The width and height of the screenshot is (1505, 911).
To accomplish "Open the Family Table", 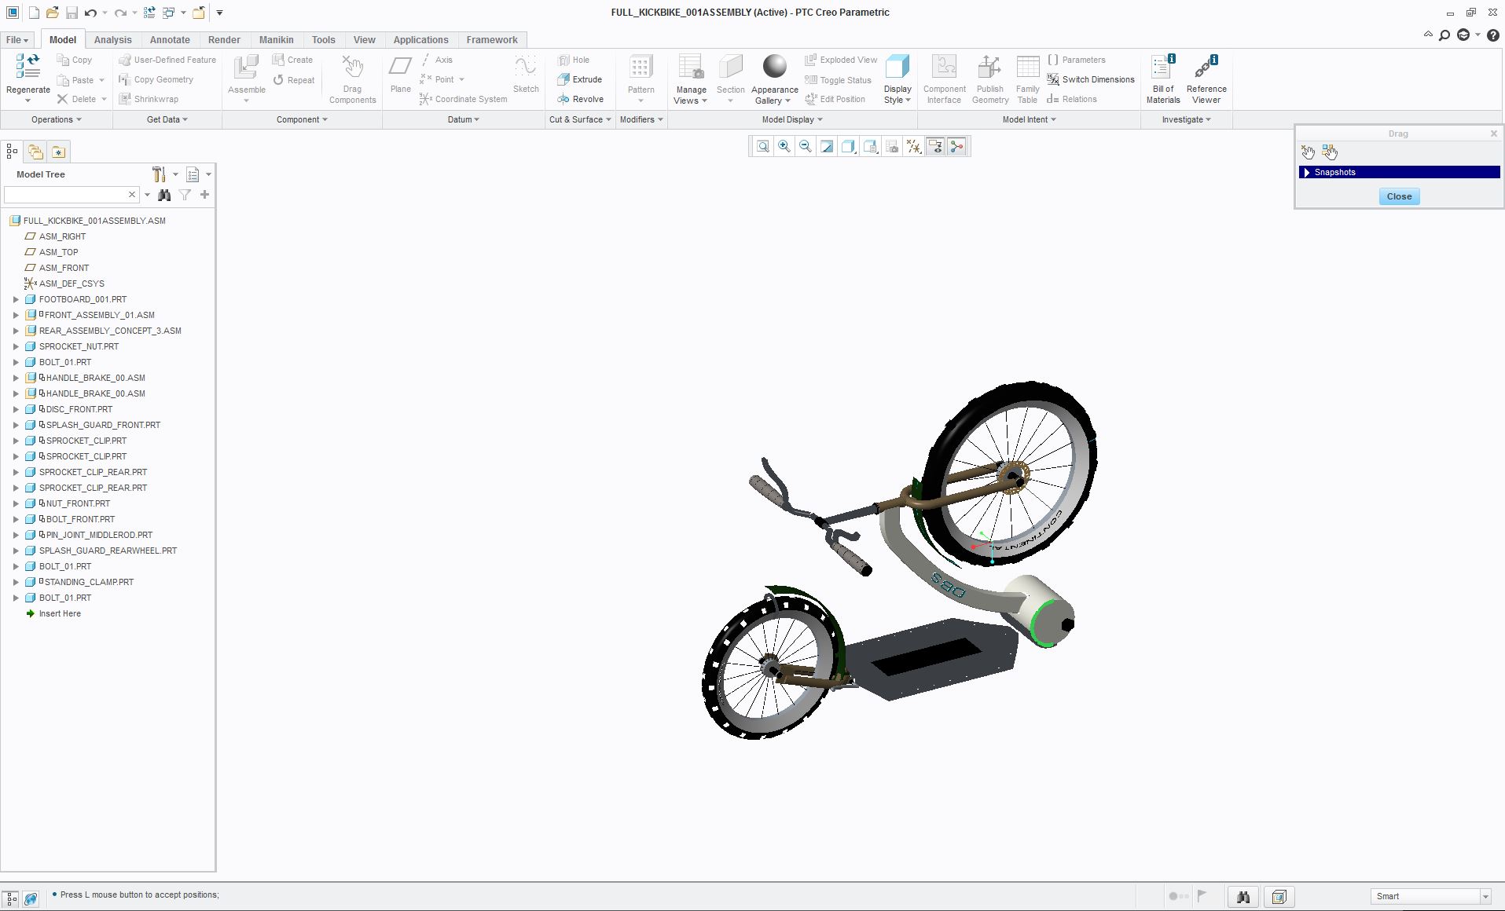I will (x=1027, y=79).
